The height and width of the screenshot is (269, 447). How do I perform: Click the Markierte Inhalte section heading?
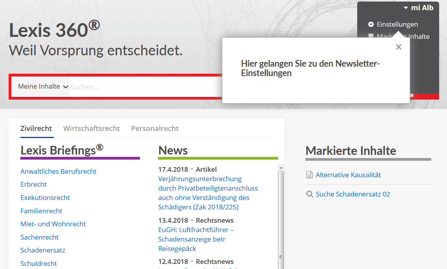click(351, 151)
